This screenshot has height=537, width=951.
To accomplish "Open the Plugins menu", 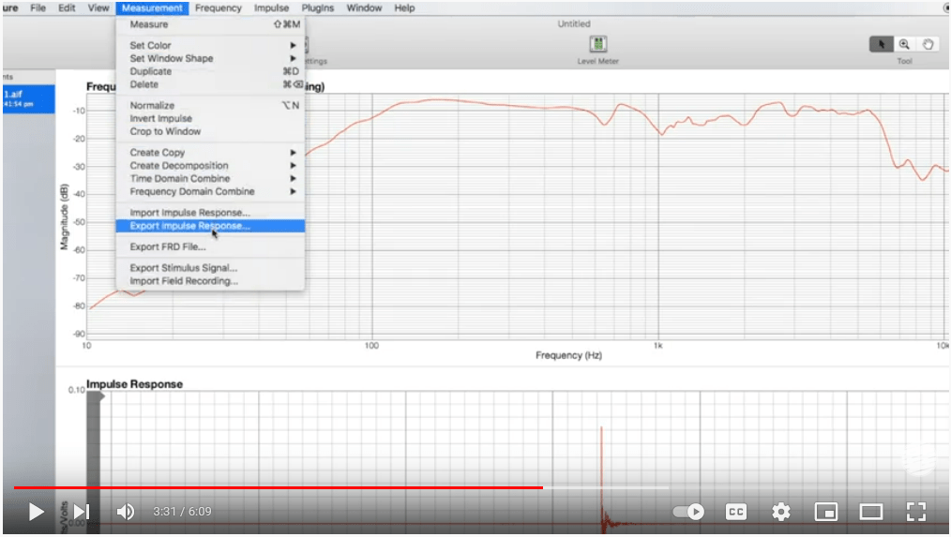I will pyautogui.click(x=318, y=7).
